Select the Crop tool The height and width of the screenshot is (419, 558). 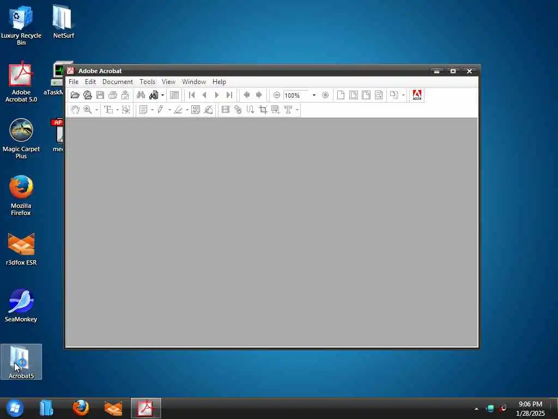pos(263,110)
